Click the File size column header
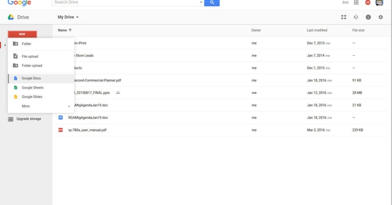392x205 pixels. coord(358,30)
